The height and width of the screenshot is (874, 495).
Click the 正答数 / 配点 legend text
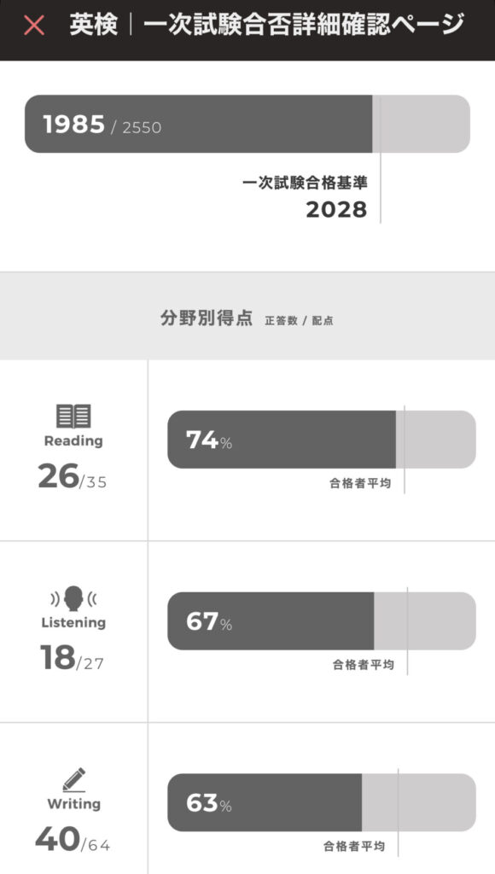299,321
